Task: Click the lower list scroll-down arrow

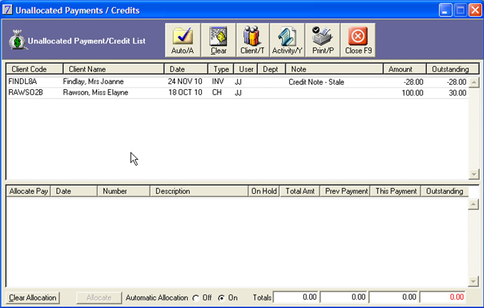Action: coord(473,281)
